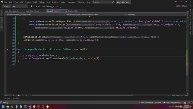Open the Notifications side tab
The image size is (193, 109).
click(190, 15)
